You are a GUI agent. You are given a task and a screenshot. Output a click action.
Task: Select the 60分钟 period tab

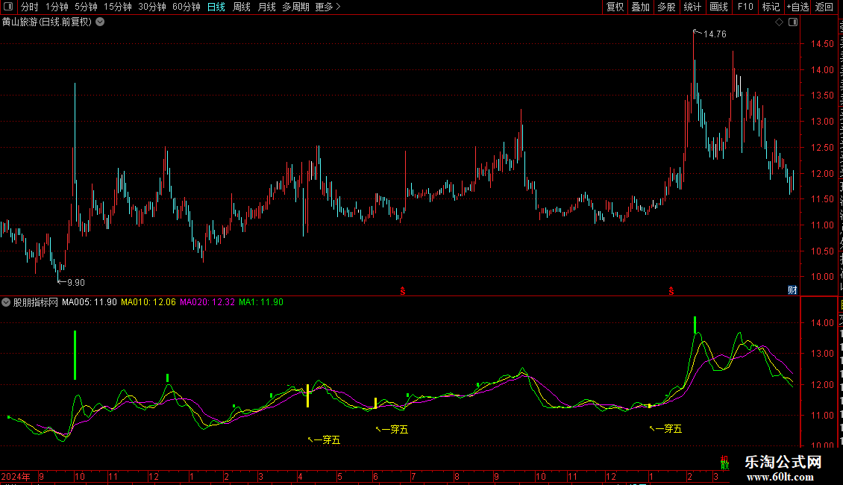186,7
